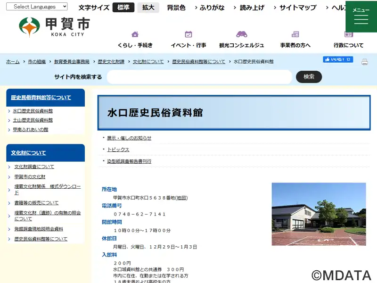Click the Koka City logo
Image resolution: width=377 pixels, height=283 pixels.
[54, 27]
